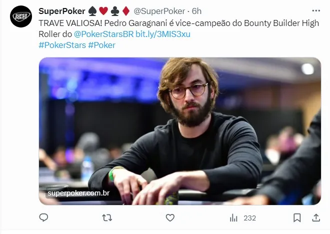Screen dimensions: 330x234
Task: View tweet analytics bar chart icon
Action: pyautogui.click(x=233, y=218)
